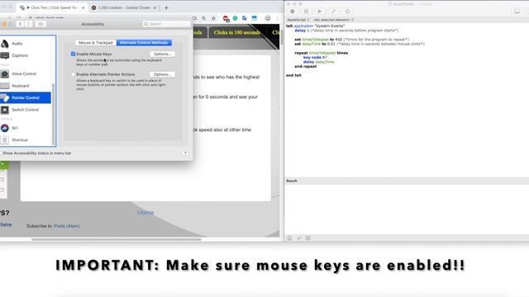
Task: Open the browser profile avatar
Action: 268,18
